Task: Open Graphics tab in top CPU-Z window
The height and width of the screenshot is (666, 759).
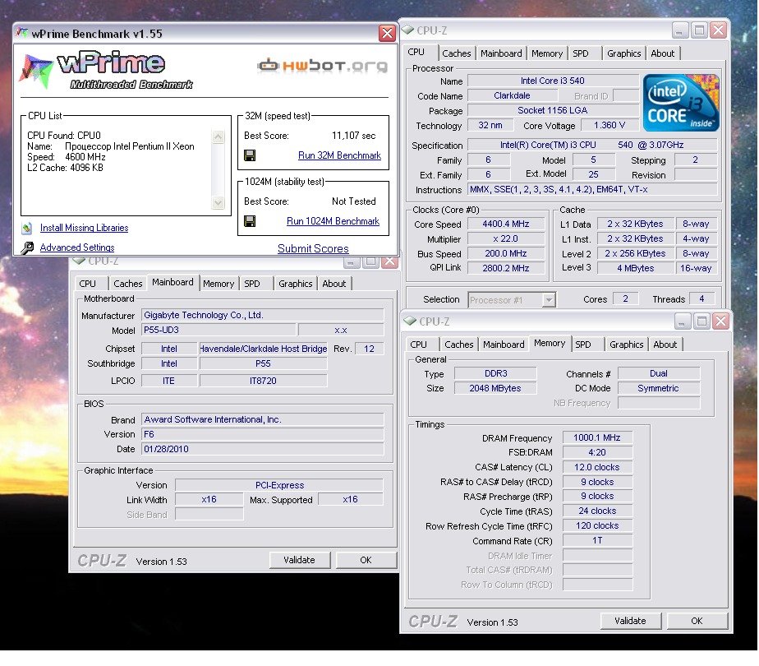Action: click(624, 53)
